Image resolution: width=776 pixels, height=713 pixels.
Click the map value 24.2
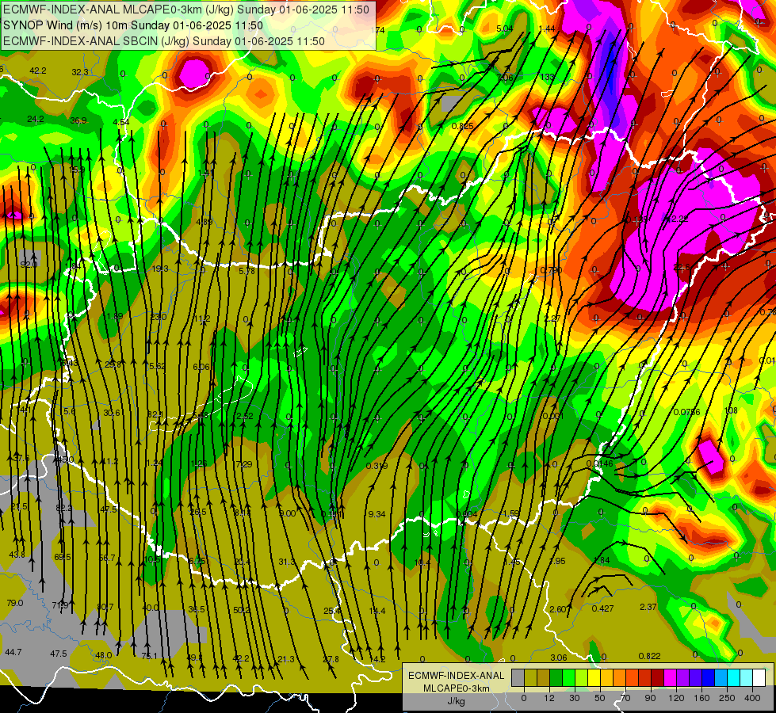click(36, 120)
